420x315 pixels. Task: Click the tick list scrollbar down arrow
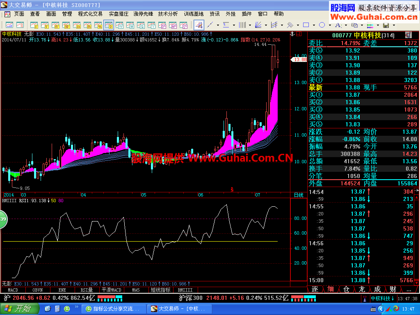pyautogui.click(x=417, y=283)
